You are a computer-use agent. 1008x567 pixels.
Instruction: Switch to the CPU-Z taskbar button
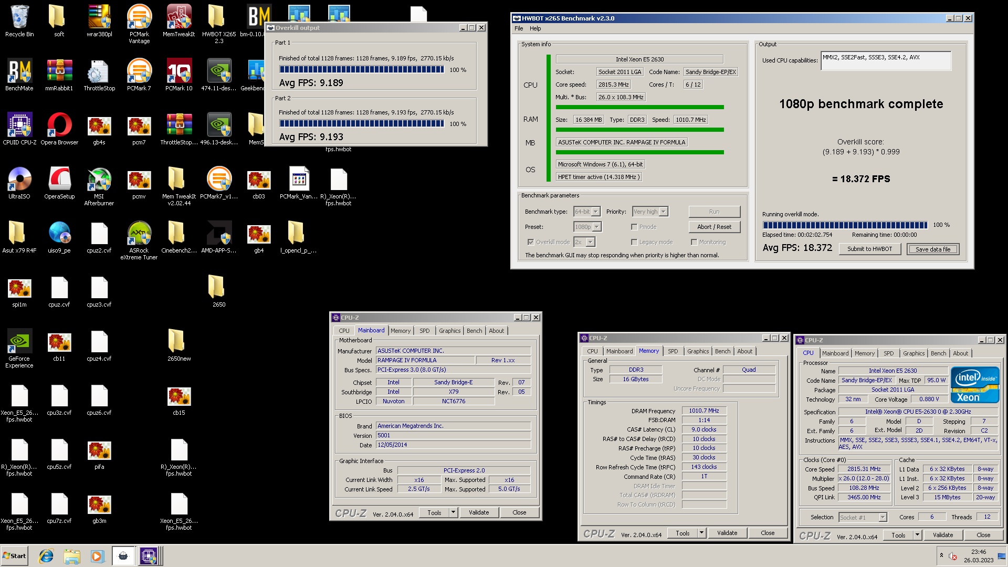[148, 556]
